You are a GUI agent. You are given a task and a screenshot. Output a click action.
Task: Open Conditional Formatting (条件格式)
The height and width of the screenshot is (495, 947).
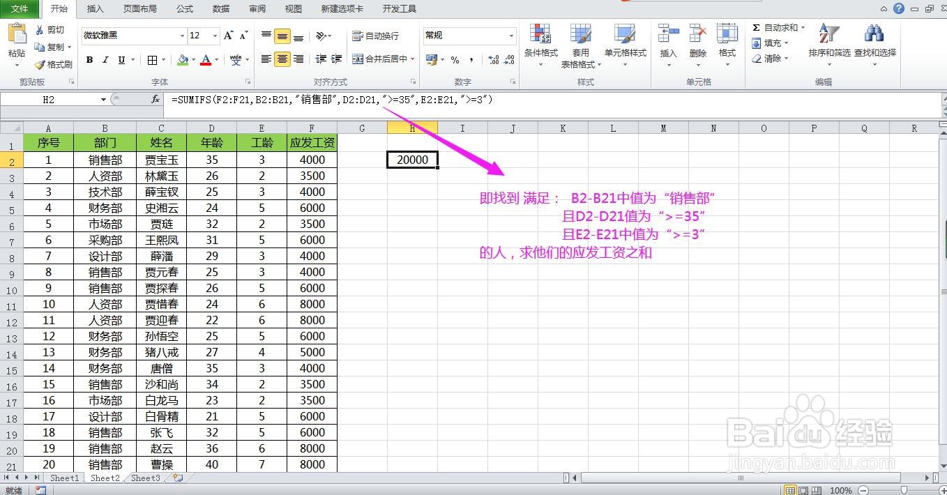tap(541, 46)
